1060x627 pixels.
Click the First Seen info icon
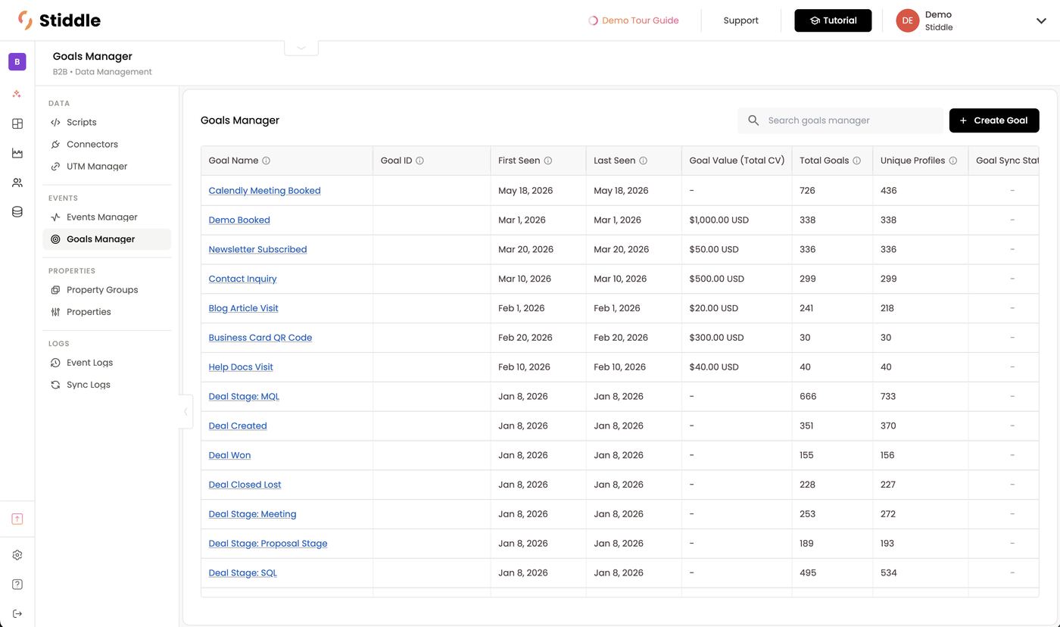coord(548,161)
